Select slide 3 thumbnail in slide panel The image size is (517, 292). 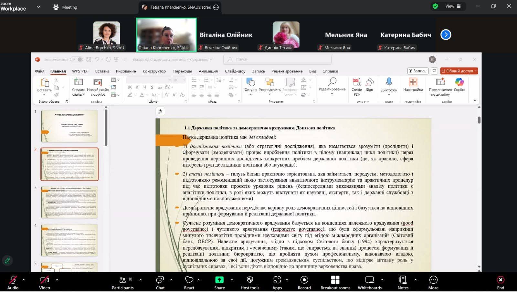(69, 202)
